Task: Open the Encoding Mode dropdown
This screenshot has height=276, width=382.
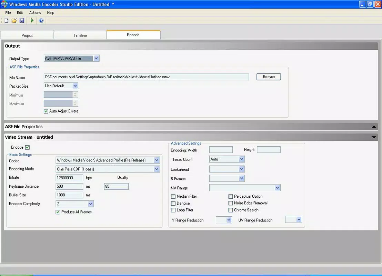Action: [108, 169]
